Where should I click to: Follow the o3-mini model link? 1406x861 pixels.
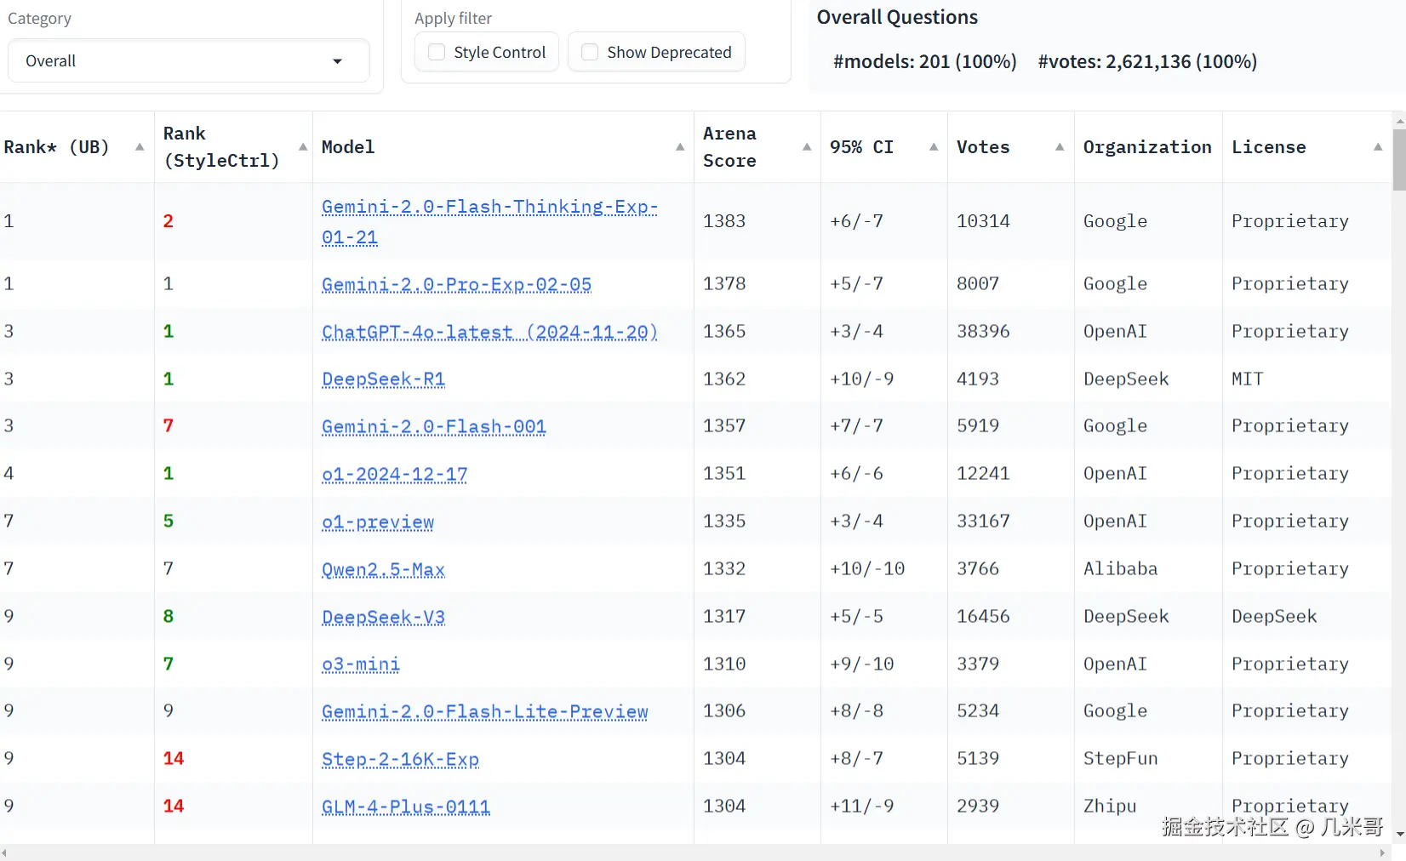360,664
